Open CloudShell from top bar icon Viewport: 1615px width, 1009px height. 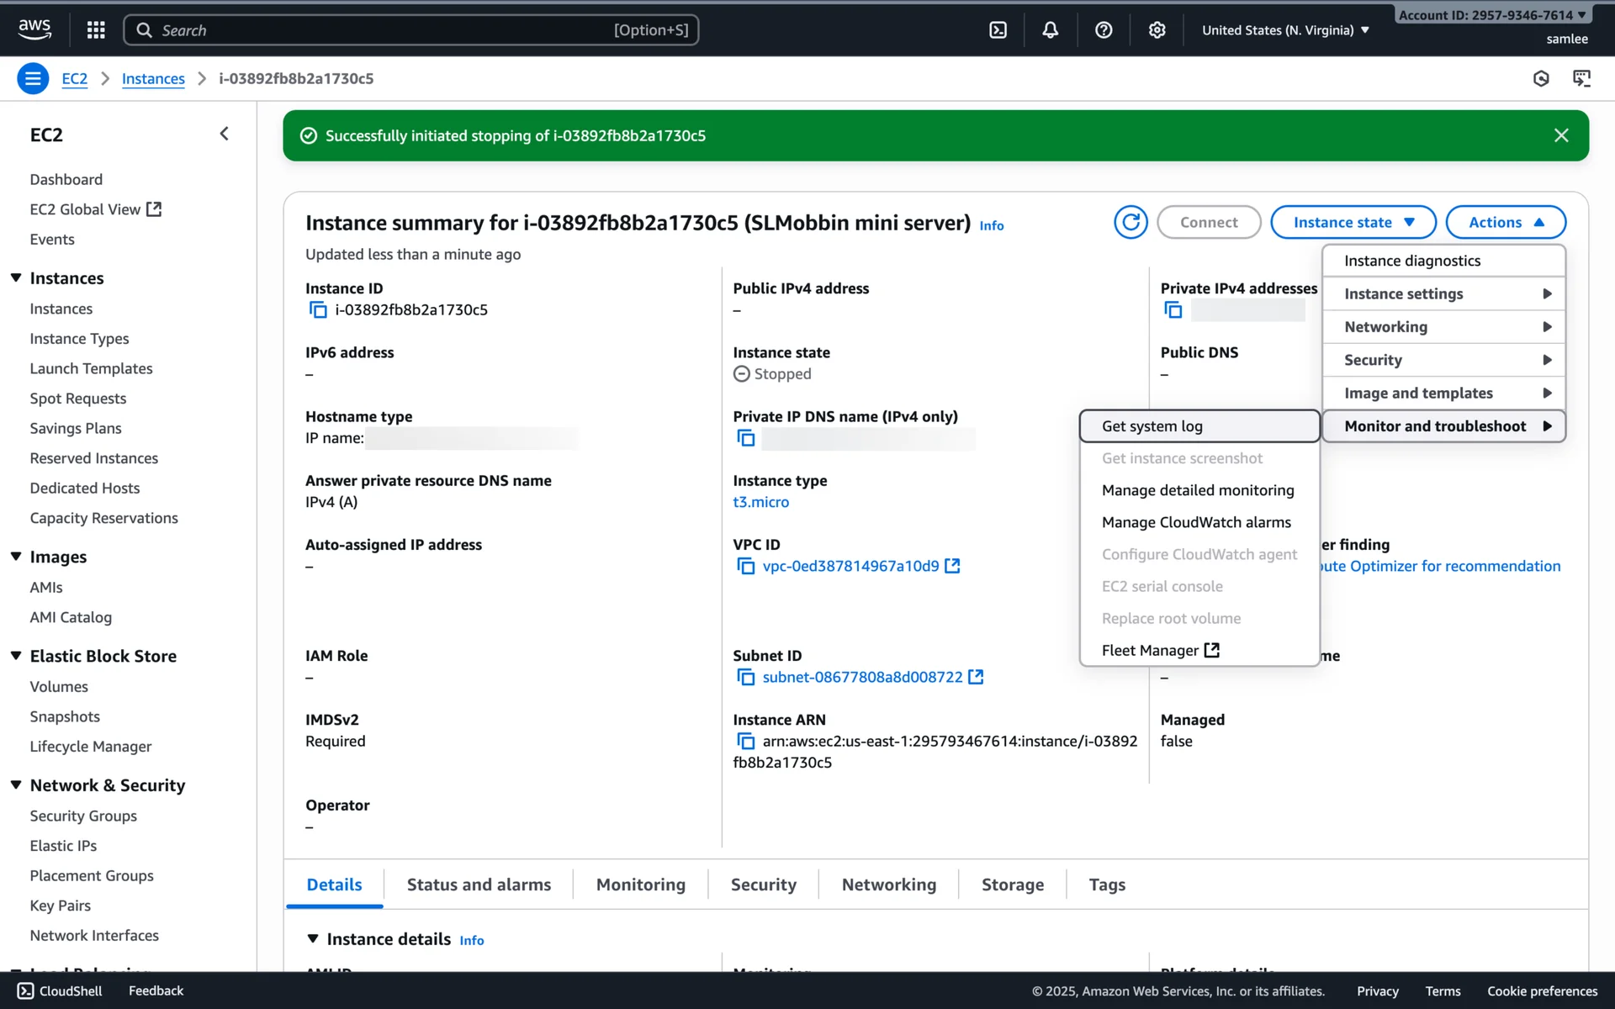tap(998, 30)
